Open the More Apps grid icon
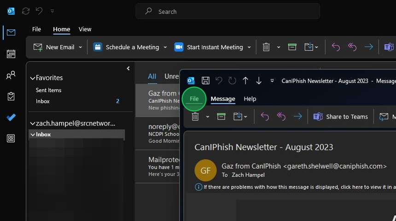396x221 pixels. click(11, 138)
